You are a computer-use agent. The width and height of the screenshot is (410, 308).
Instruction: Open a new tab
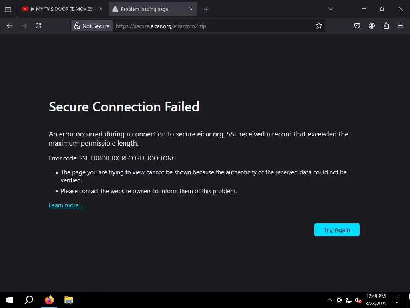pyautogui.click(x=206, y=9)
